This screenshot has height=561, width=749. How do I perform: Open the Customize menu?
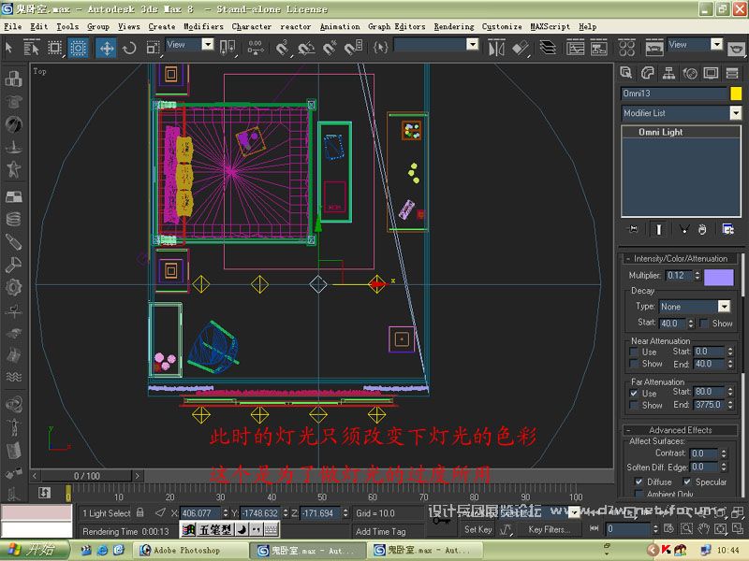pos(502,27)
